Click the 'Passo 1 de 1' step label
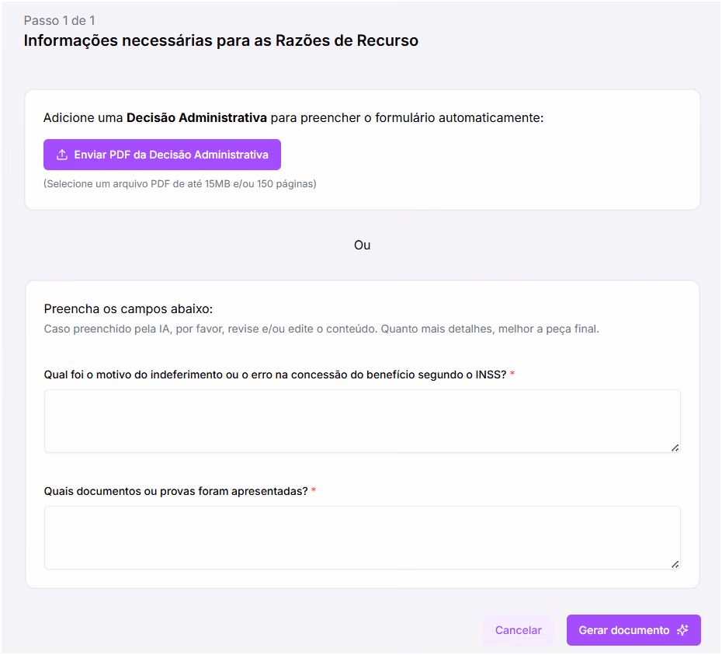 click(x=60, y=21)
